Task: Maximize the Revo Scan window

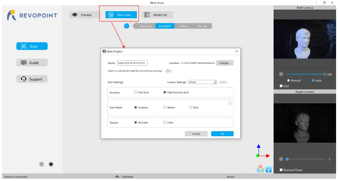Action: click(324, 3)
